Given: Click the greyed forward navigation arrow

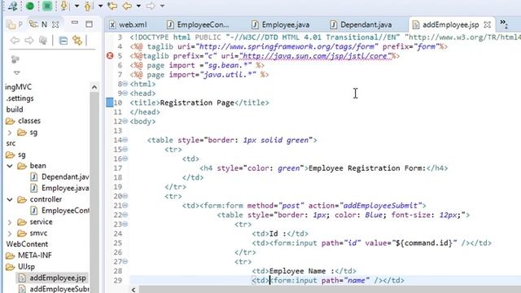Looking at the screenshot, I should pos(151,6).
